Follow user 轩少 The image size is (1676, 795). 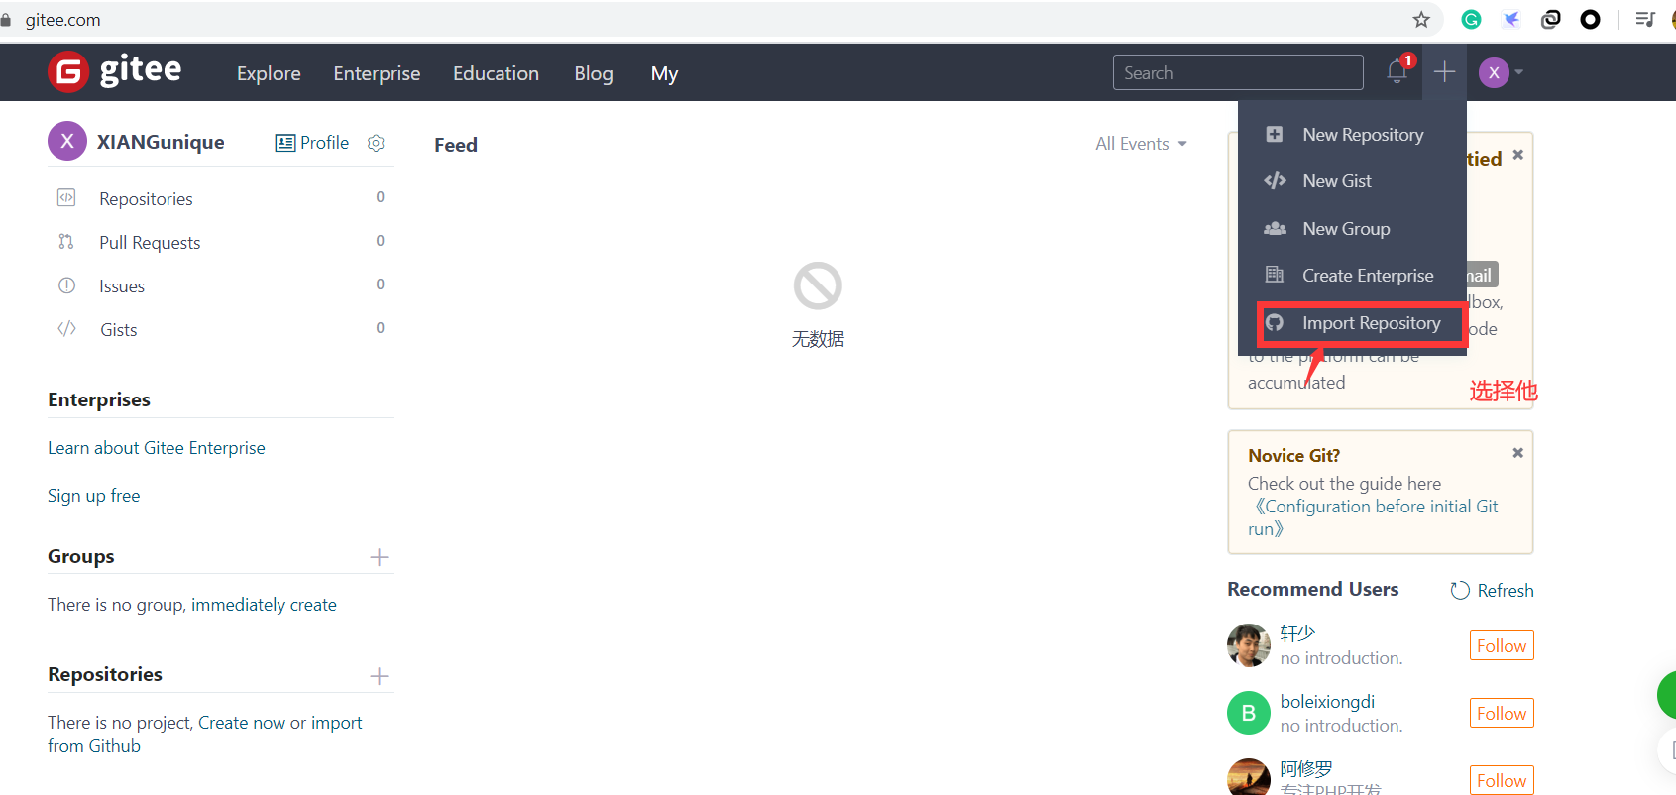pyautogui.click(x=1502, y=645)
